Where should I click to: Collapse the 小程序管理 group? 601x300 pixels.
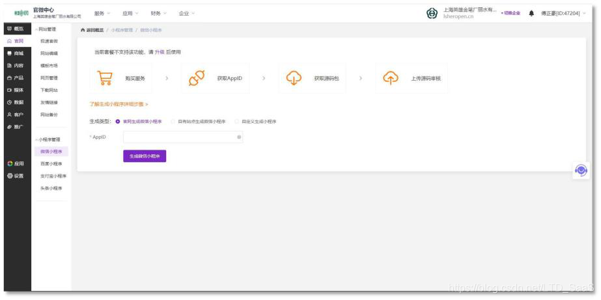click(48, 139)
